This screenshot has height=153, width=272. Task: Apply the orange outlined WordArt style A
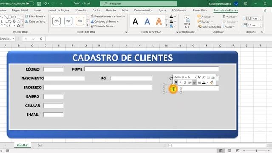159,22
